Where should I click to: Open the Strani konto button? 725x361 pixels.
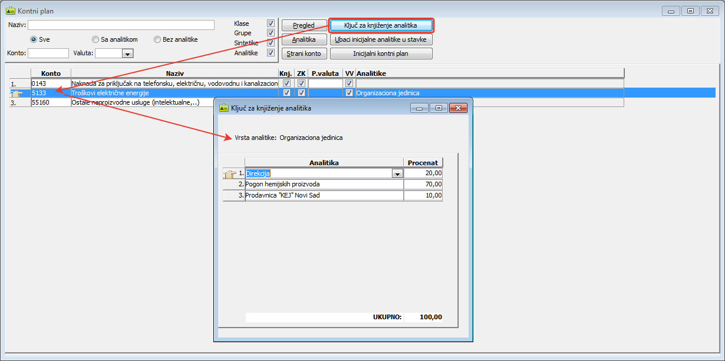click(x=304, y=54)
